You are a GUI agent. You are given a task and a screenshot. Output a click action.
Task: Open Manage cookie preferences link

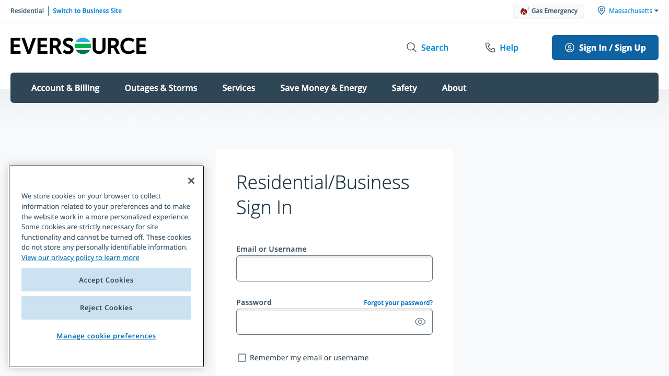click(106, 336)
